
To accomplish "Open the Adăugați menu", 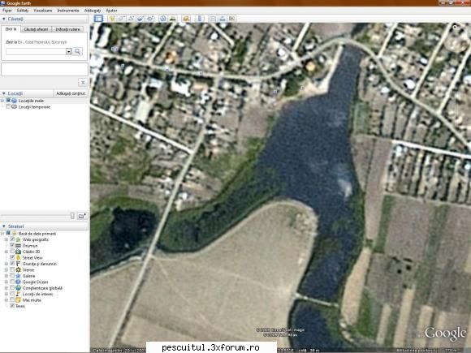I will (93, 11).
